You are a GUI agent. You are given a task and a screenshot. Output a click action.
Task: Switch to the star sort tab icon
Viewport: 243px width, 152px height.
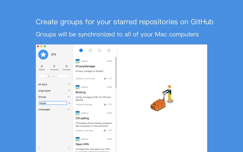(90, 50)
